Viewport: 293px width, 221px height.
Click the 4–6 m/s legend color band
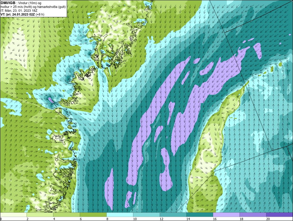[x=67, y=215]
